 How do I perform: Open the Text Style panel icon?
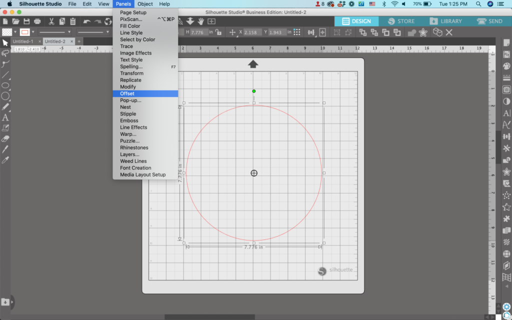tap(506, 113)
